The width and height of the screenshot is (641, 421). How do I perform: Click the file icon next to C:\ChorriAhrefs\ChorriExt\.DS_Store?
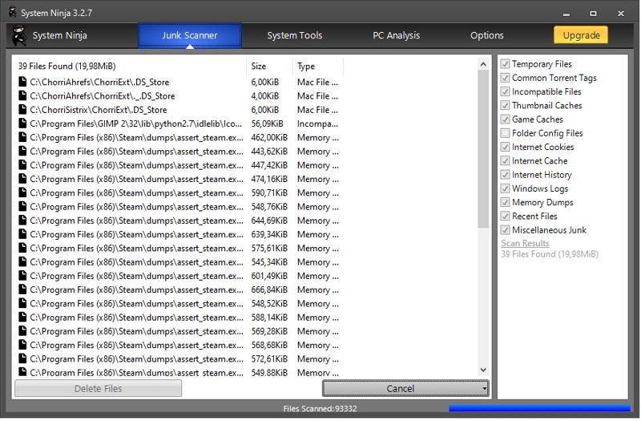tap(22, 82)
